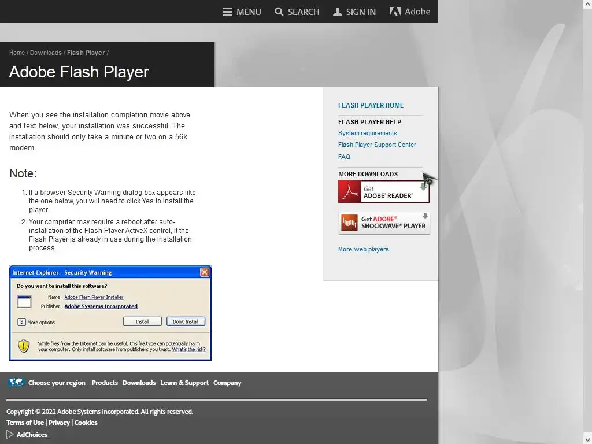Open Terms of Use footer link
Viewport: 592px width, 444px height.
pyautogui.click(x=25, y=423)
